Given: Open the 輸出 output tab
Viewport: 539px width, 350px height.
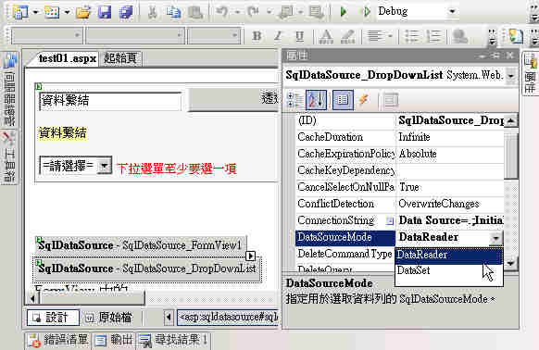Looking at the screenshot, I should (114, 341).
